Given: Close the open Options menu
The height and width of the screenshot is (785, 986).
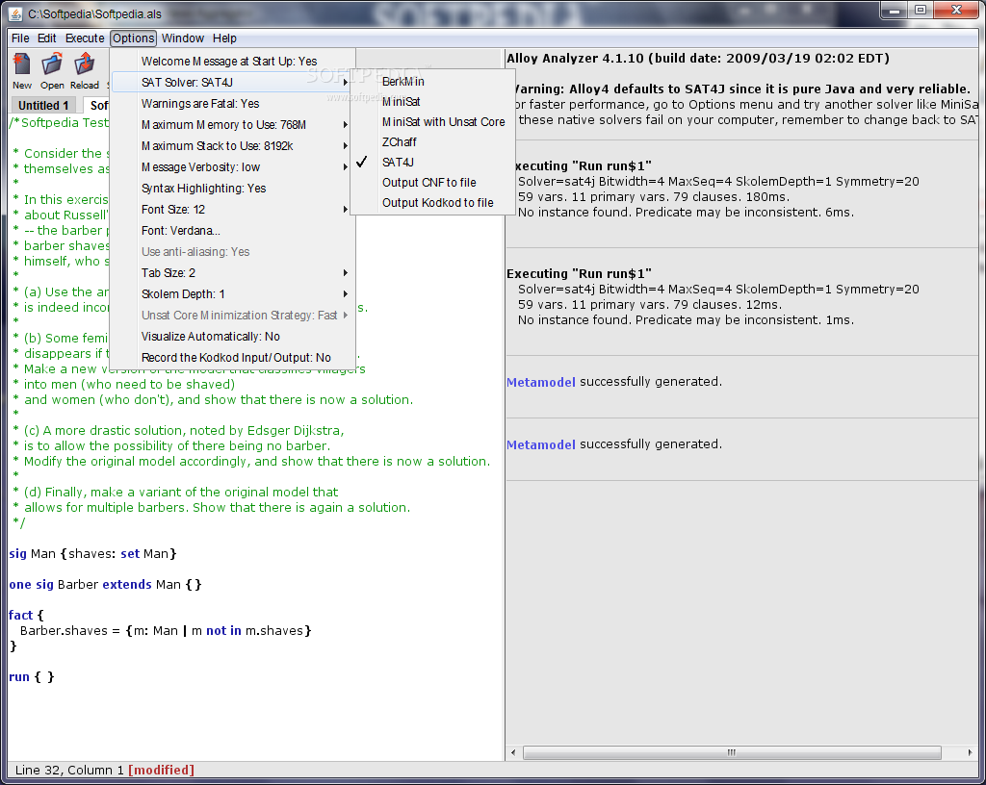Looking at the screenshot, I should [x=133, y=38].
